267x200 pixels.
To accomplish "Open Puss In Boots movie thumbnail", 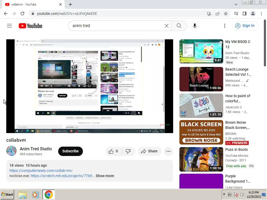I will 201,159.
